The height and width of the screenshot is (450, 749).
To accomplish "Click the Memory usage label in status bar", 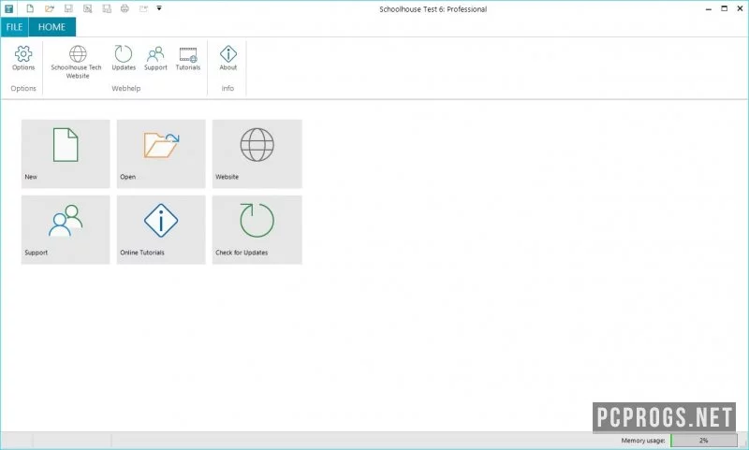I will pyautogui.click(x=643, y=441).
